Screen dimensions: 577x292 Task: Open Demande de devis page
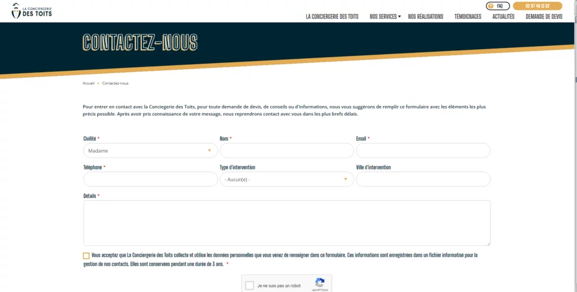coord(544,17)
